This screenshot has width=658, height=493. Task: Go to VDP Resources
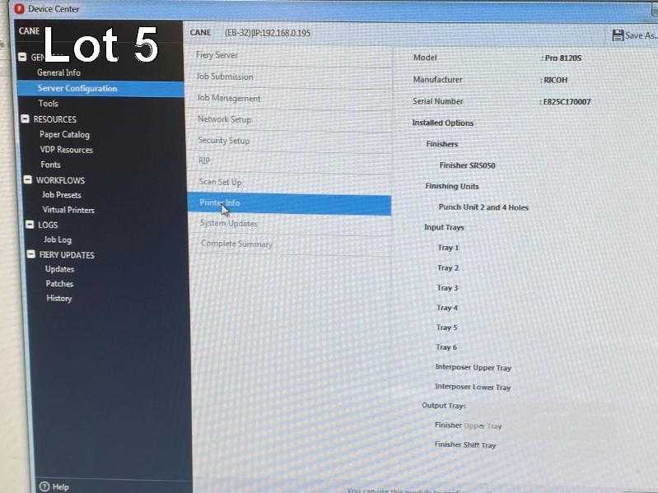point(66,150)
